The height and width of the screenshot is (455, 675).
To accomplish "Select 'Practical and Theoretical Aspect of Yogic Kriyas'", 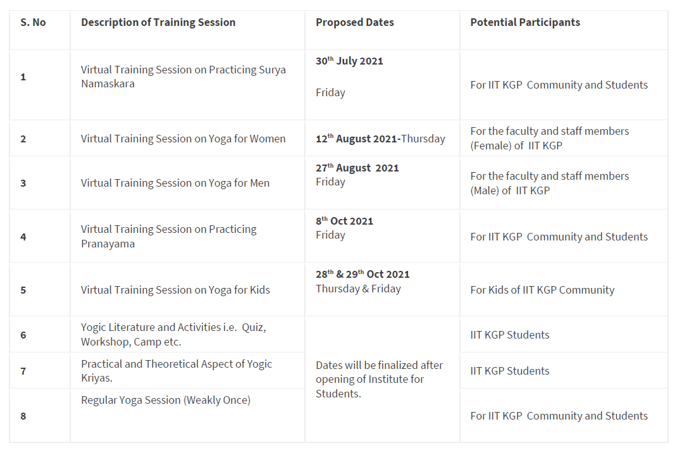I will (x=176, y=371).
